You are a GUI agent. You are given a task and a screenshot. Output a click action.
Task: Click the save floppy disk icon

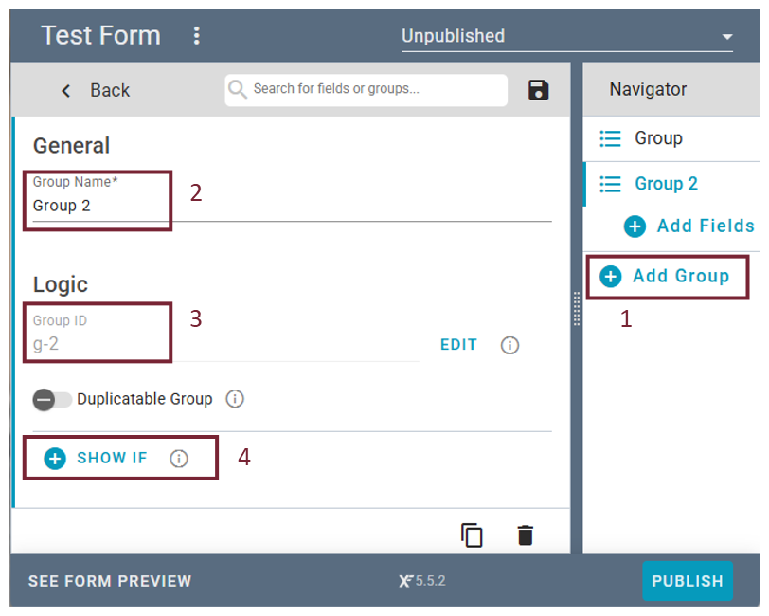click(x=538, y=90)
